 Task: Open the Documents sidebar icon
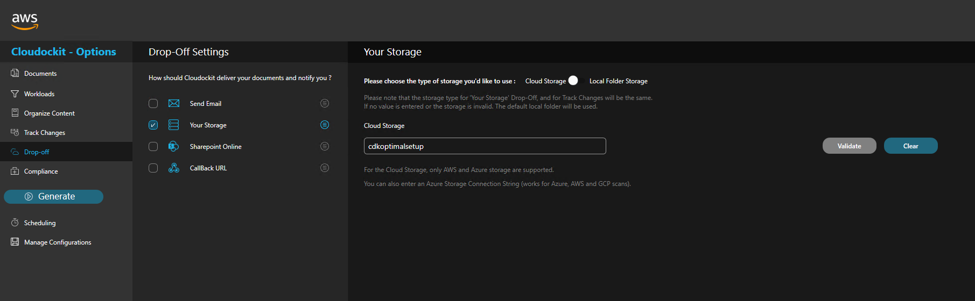pyautogui.click(x=15, y=73)
